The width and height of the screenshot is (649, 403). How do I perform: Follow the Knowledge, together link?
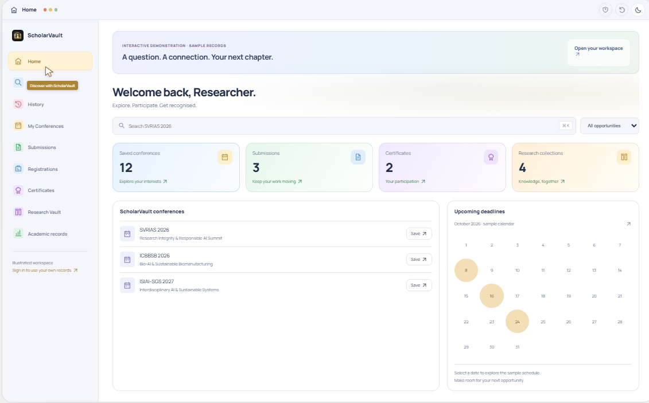[541, 182]
